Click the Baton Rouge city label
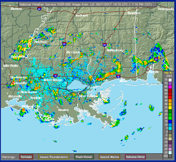 click(53, 80)
